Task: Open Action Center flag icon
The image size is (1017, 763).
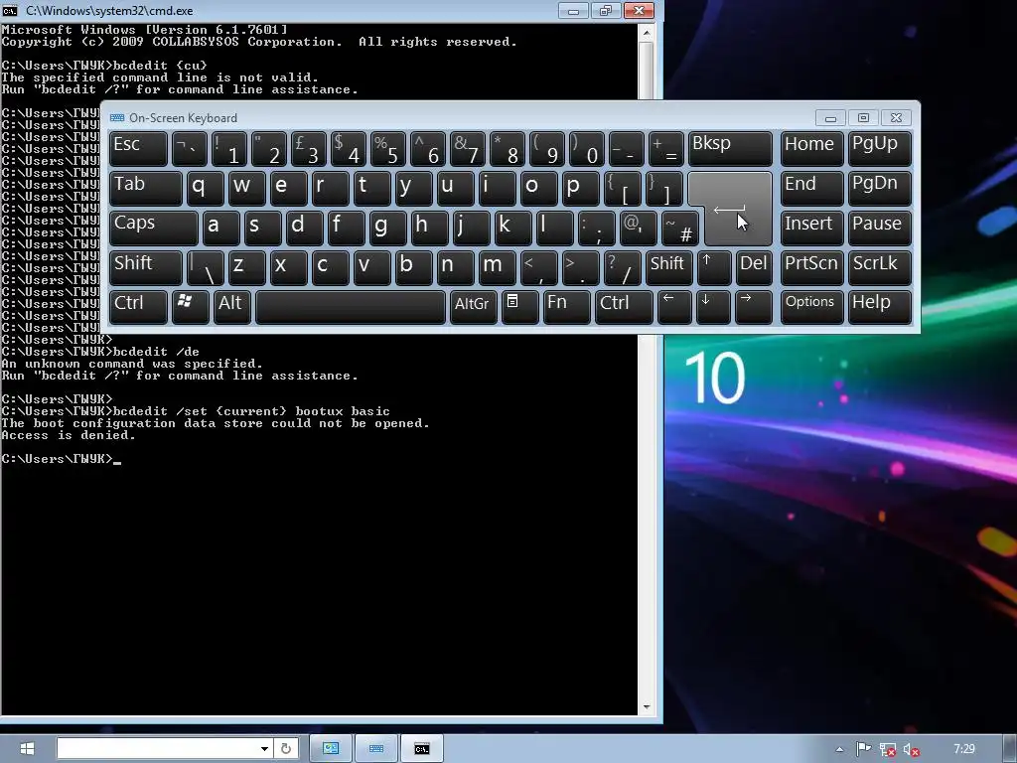Action: coord(863,749)
